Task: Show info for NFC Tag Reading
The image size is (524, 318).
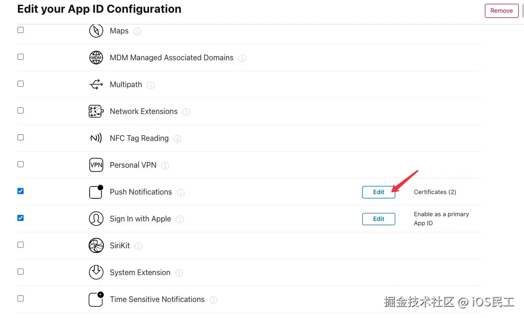Action: (x=177, y=139)
